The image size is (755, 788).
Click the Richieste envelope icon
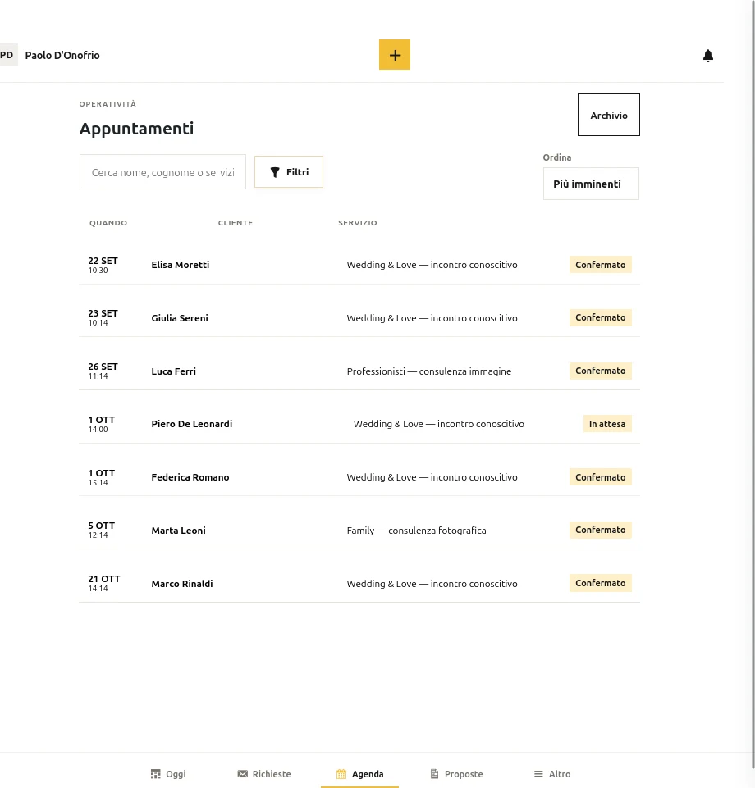(242, 774)
